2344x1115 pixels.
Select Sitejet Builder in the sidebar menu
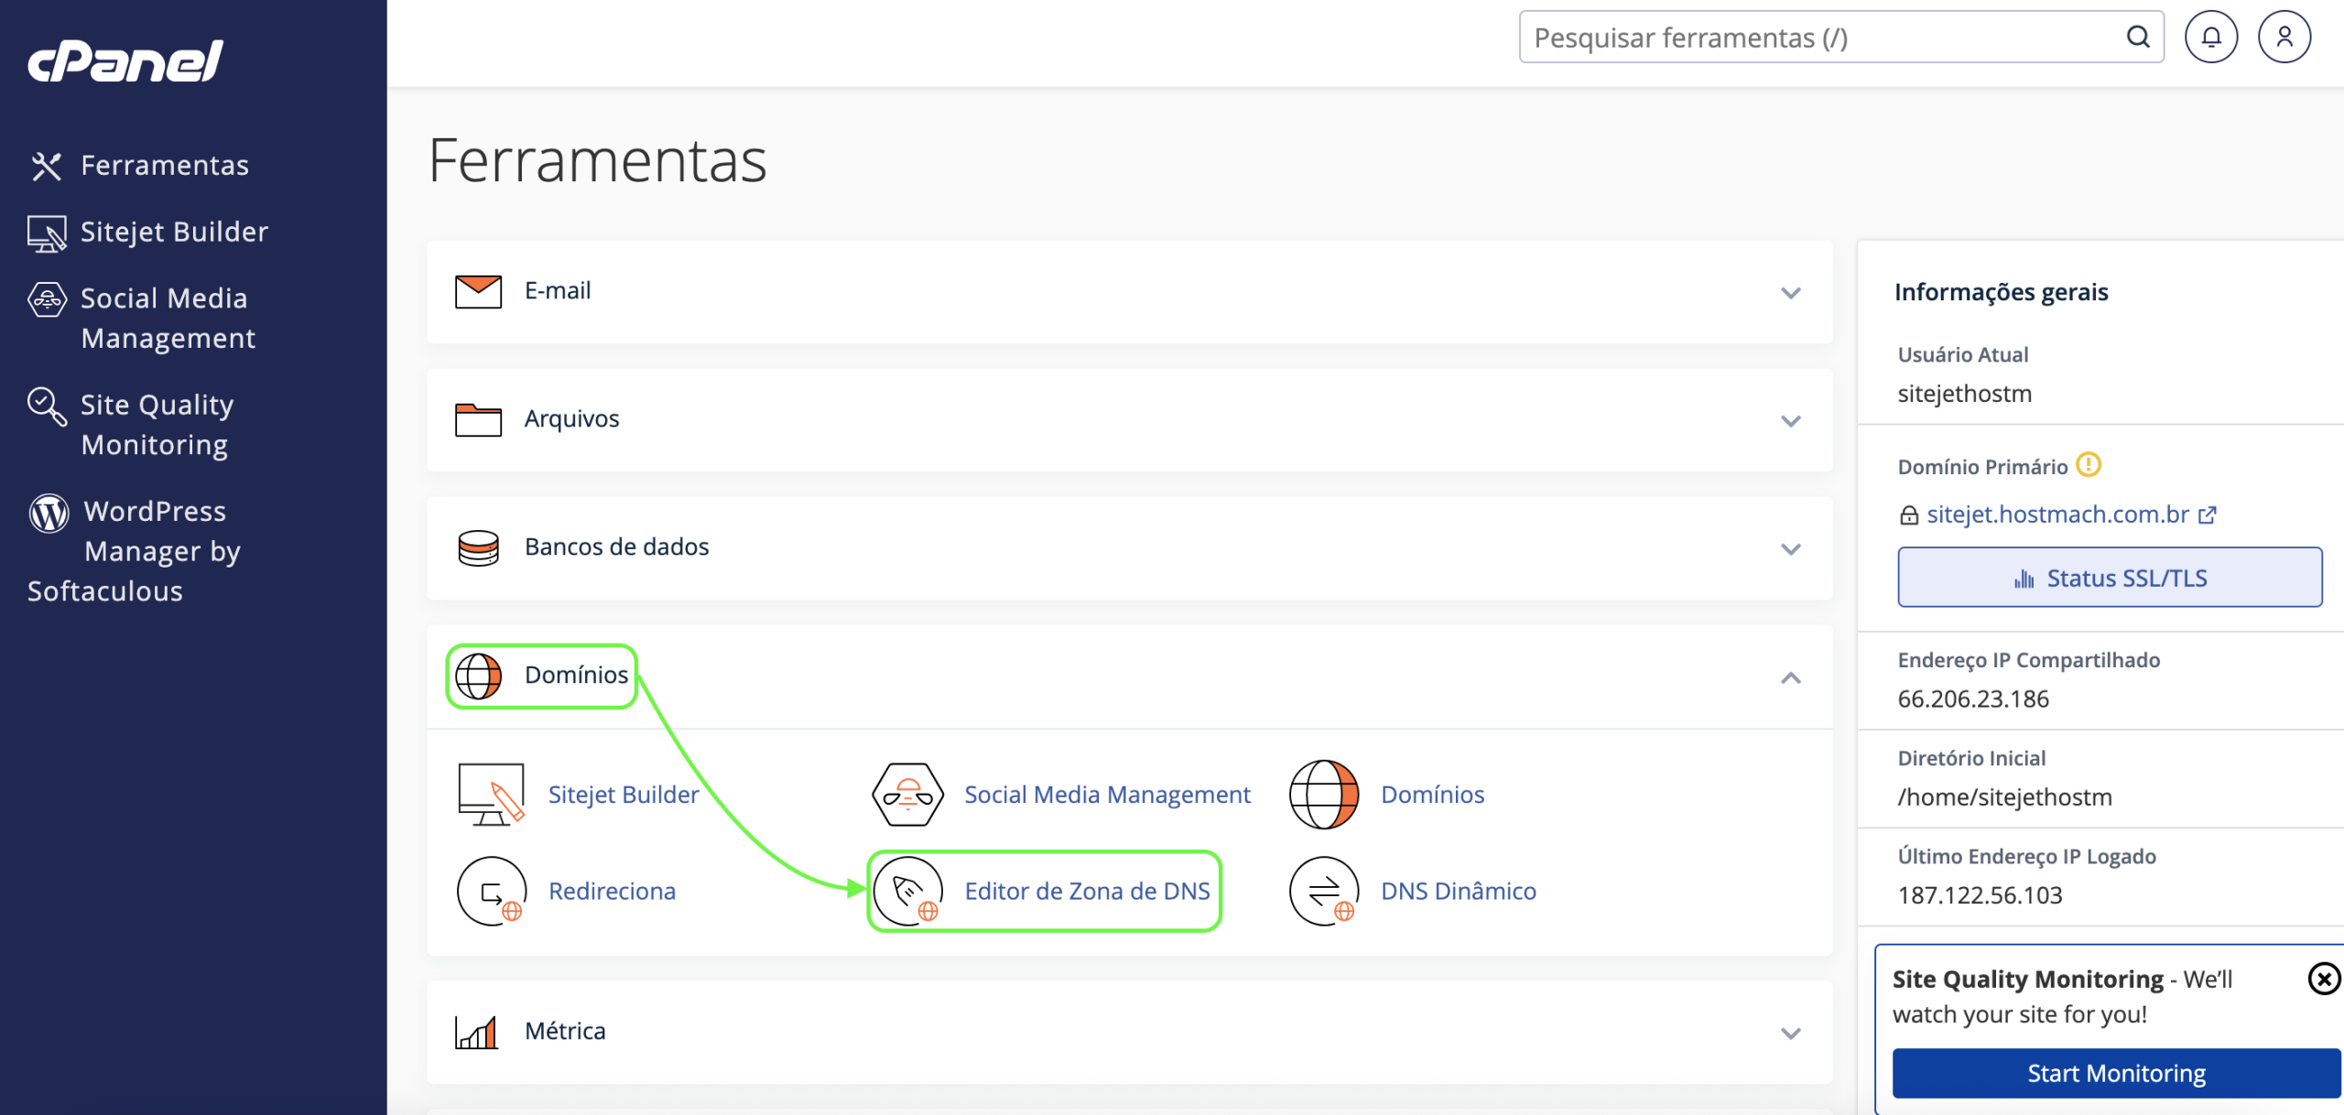coord(174,232)
